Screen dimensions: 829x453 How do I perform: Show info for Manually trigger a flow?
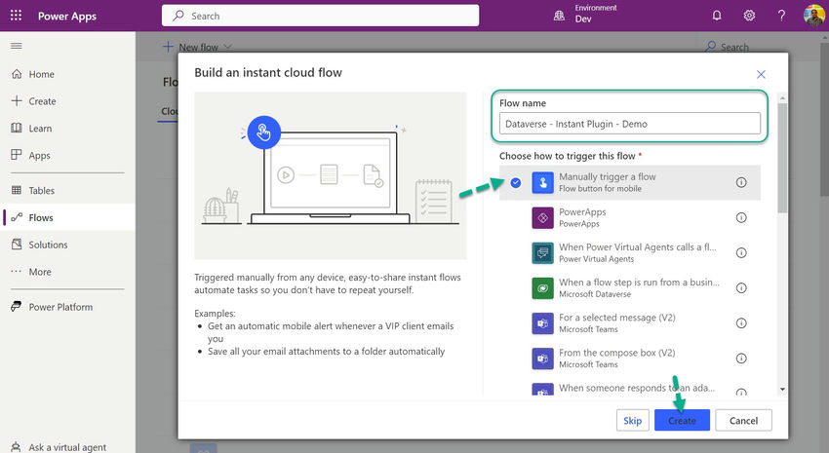tap(741, 182)
